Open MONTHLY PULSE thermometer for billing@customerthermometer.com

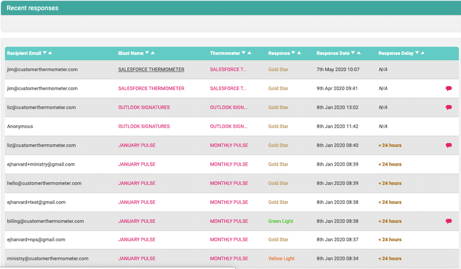[x=229, y=221]
